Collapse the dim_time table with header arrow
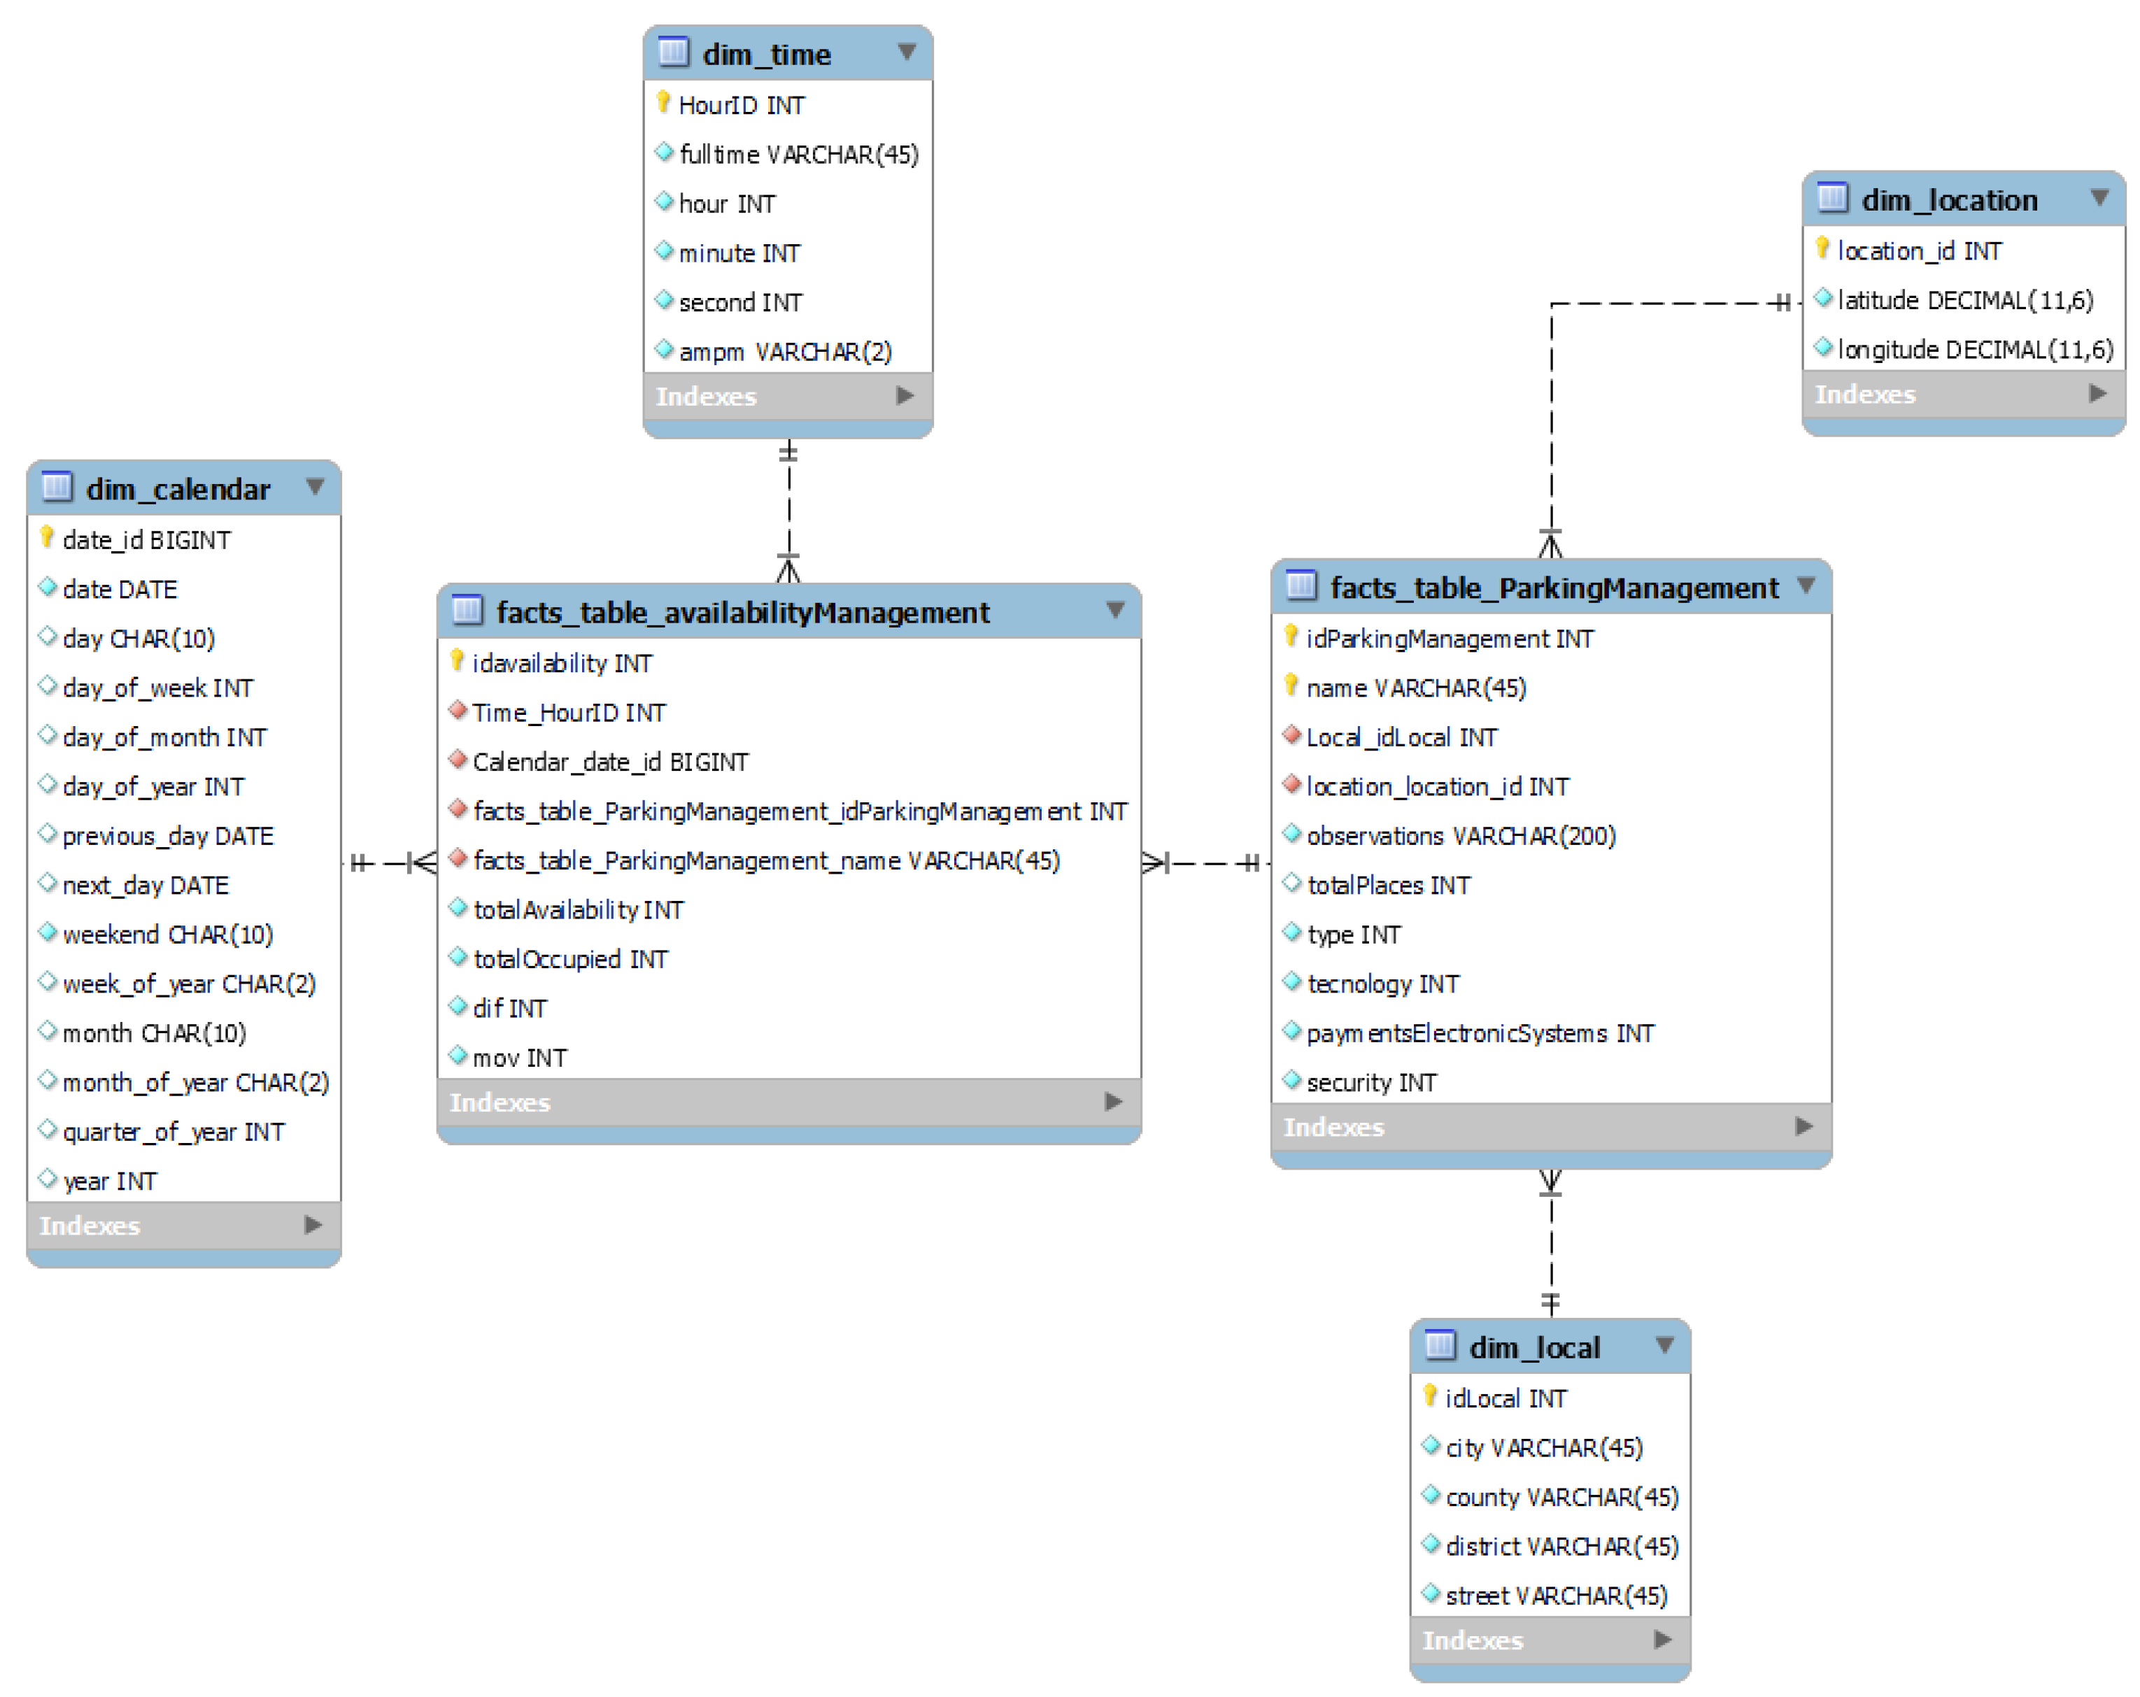 [906, 52]
